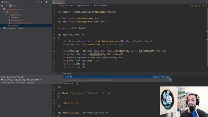
Task: Click the red errors count indicator
Action: tap(192, 6)
